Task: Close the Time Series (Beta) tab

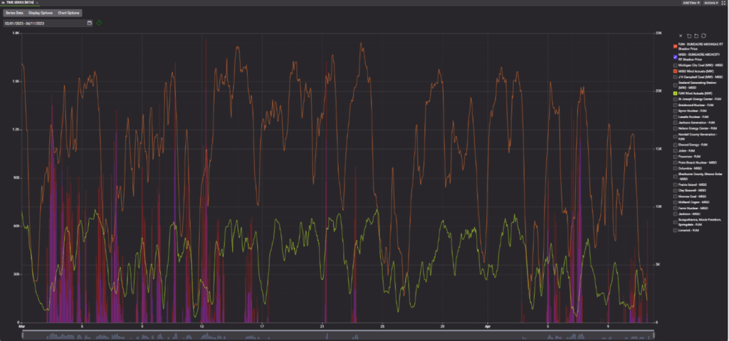Action: click(x=38, y=3)
